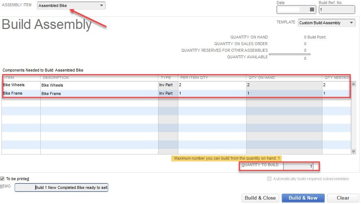Uncheck the To be printed checkbox

pyautogui.click(x=2, y=179)
